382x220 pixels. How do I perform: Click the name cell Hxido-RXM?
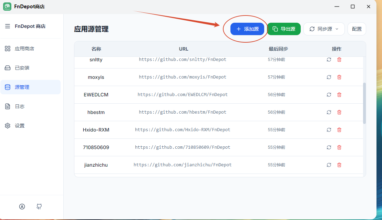pos(96,130)
